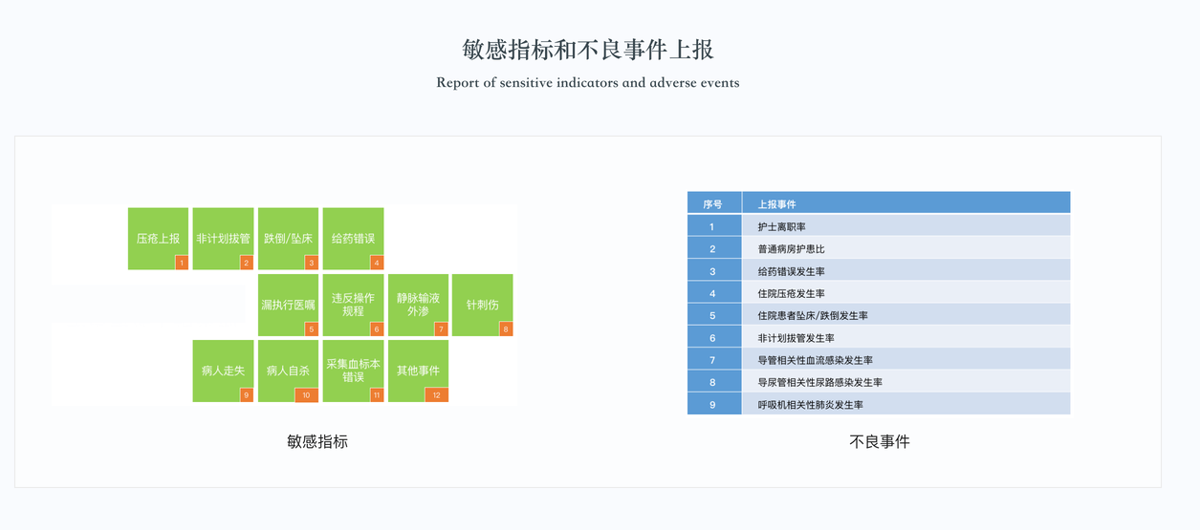The width and height of the screenshot is (1200, 530).
Task: Click the 给药错误 green tile
Action: pos(353,239)
